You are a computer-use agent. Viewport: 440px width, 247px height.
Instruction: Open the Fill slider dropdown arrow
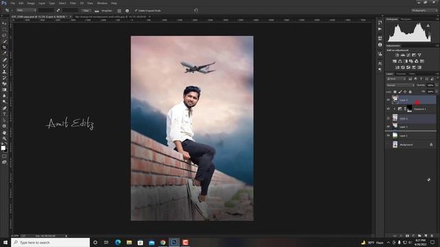(437, 92)
